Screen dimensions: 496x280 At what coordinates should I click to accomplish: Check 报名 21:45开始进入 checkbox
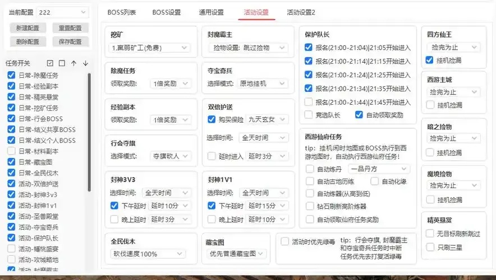(309, 102)
